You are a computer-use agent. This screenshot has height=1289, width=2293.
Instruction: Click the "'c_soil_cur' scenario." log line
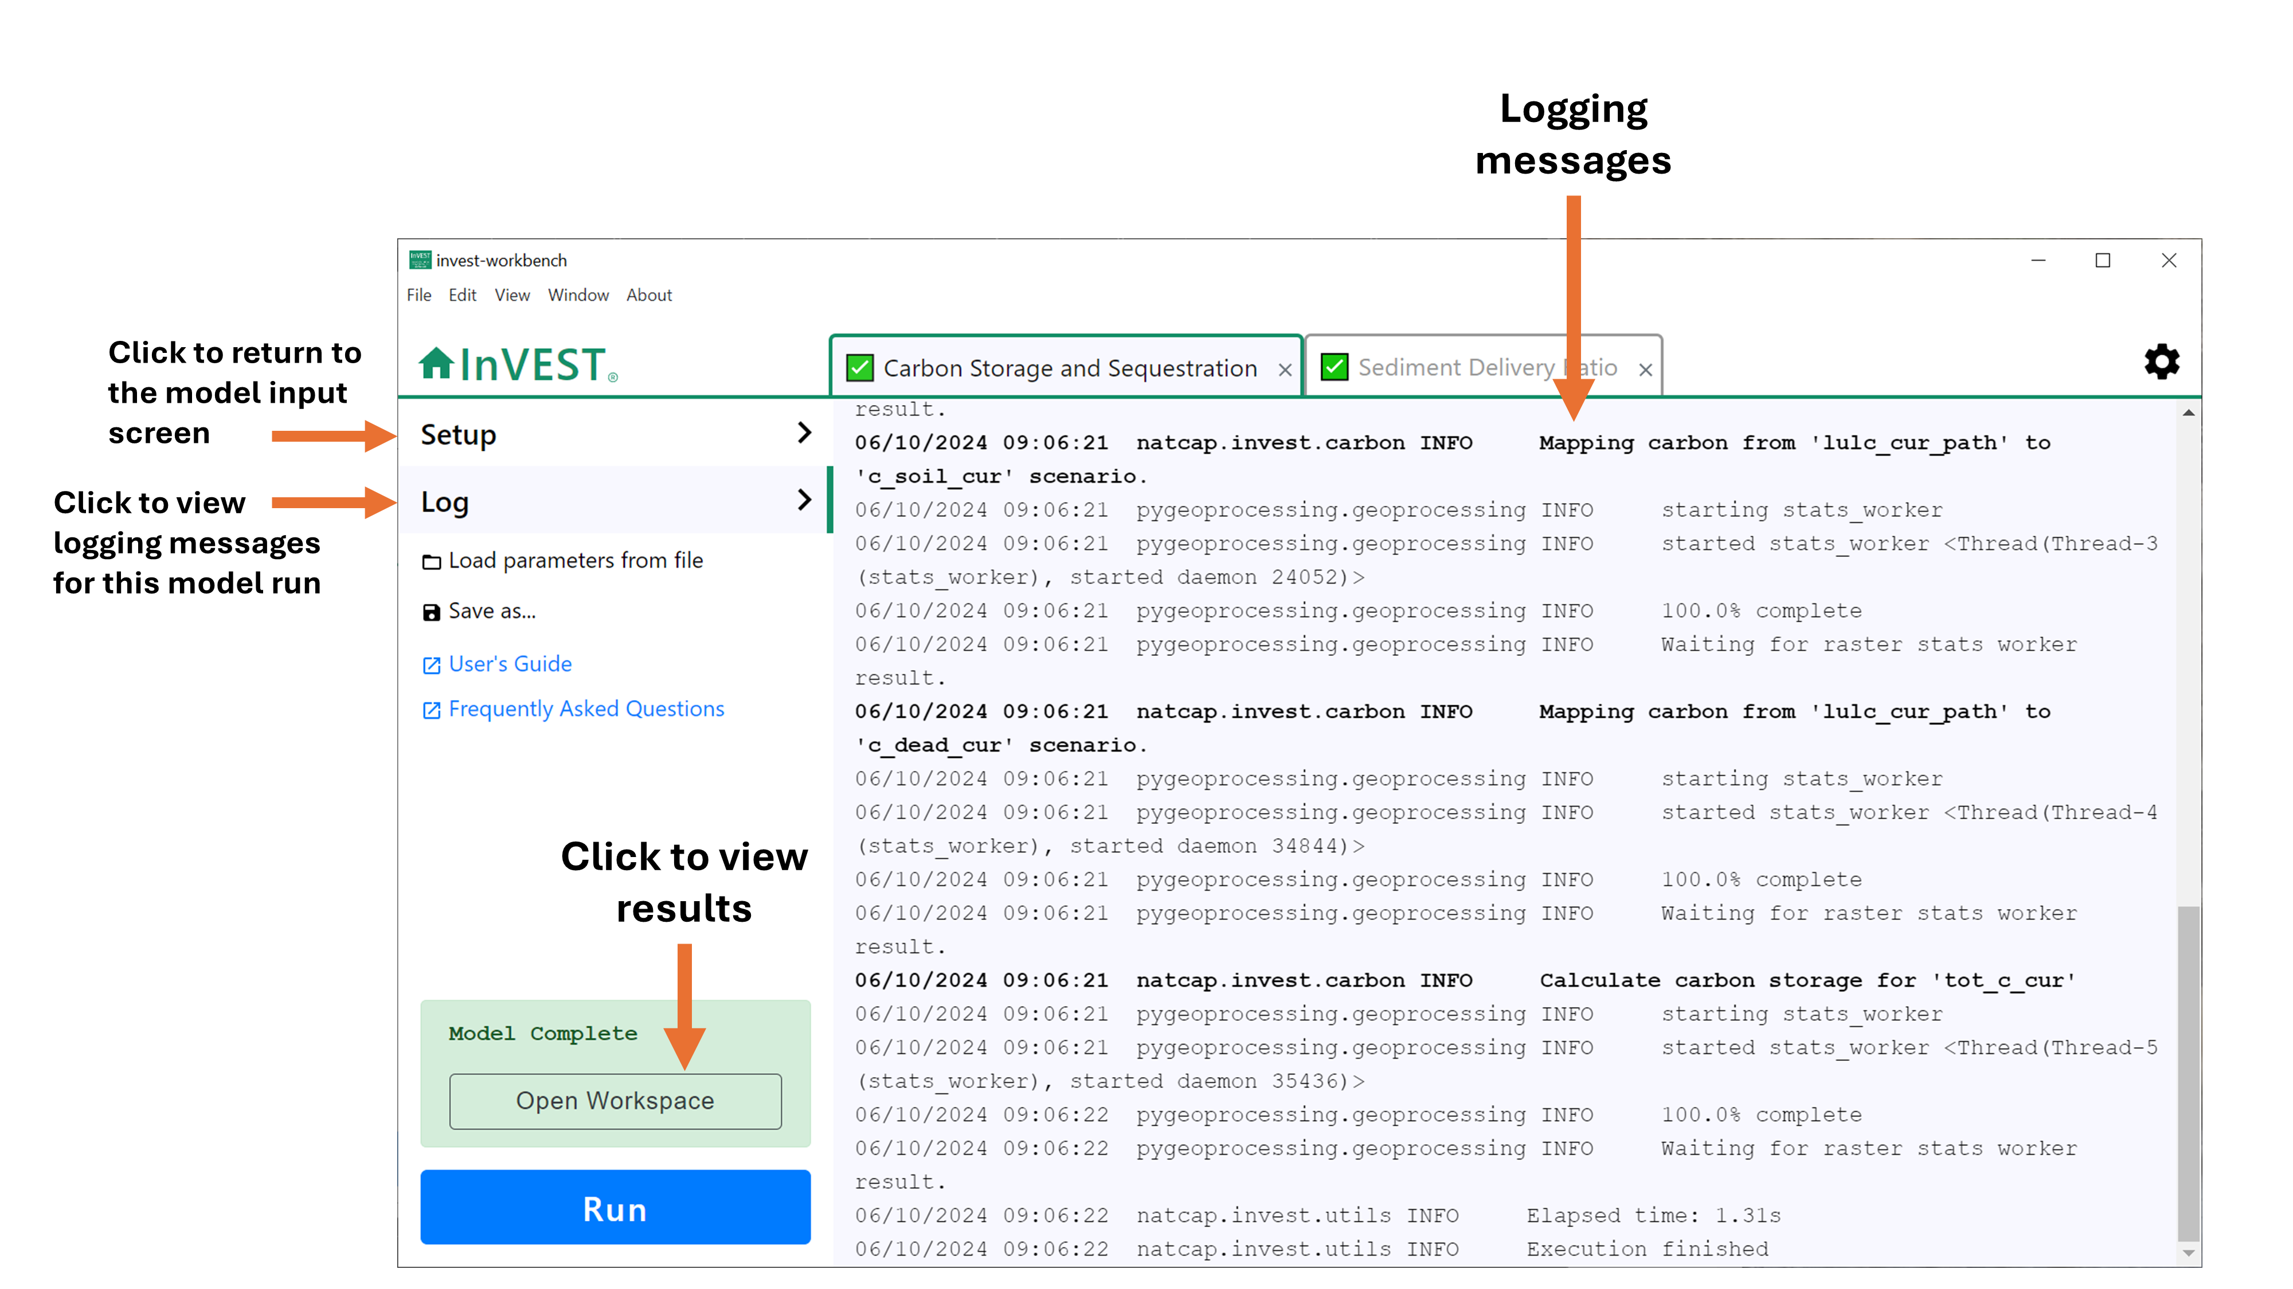[1001, 477]
